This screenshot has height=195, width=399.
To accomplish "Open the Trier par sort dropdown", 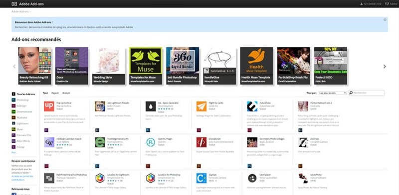I will point(333,93).
